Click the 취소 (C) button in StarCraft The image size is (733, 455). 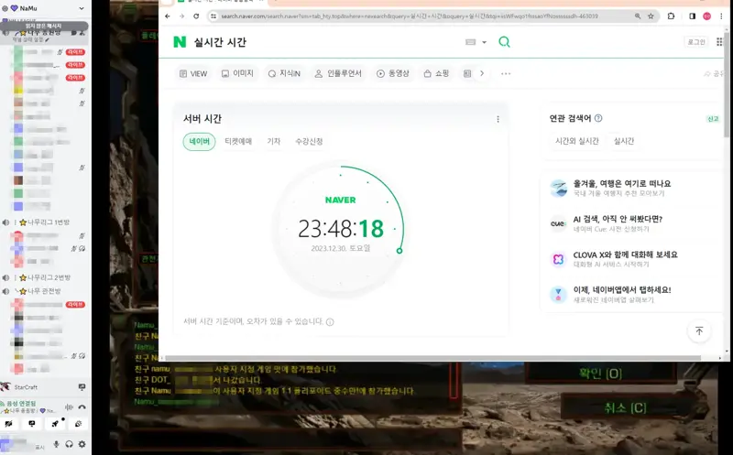click(626, 407)
